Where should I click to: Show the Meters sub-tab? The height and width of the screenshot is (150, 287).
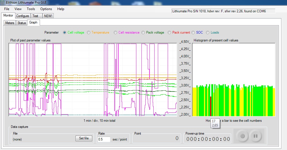(10, 23)
